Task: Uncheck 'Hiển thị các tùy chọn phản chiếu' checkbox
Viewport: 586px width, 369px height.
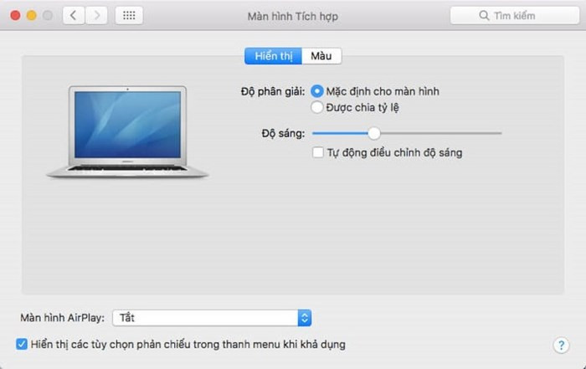Action: [22, 344]
